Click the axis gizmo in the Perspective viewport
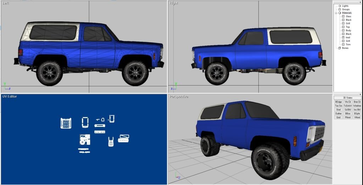The width and height of the screenshot is (363, 185). pyautogui.click(x=175, y=175)
